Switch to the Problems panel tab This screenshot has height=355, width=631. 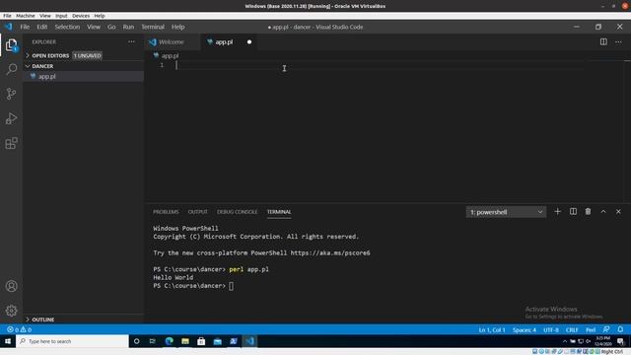pyautogui.click(x=166, y=212)
